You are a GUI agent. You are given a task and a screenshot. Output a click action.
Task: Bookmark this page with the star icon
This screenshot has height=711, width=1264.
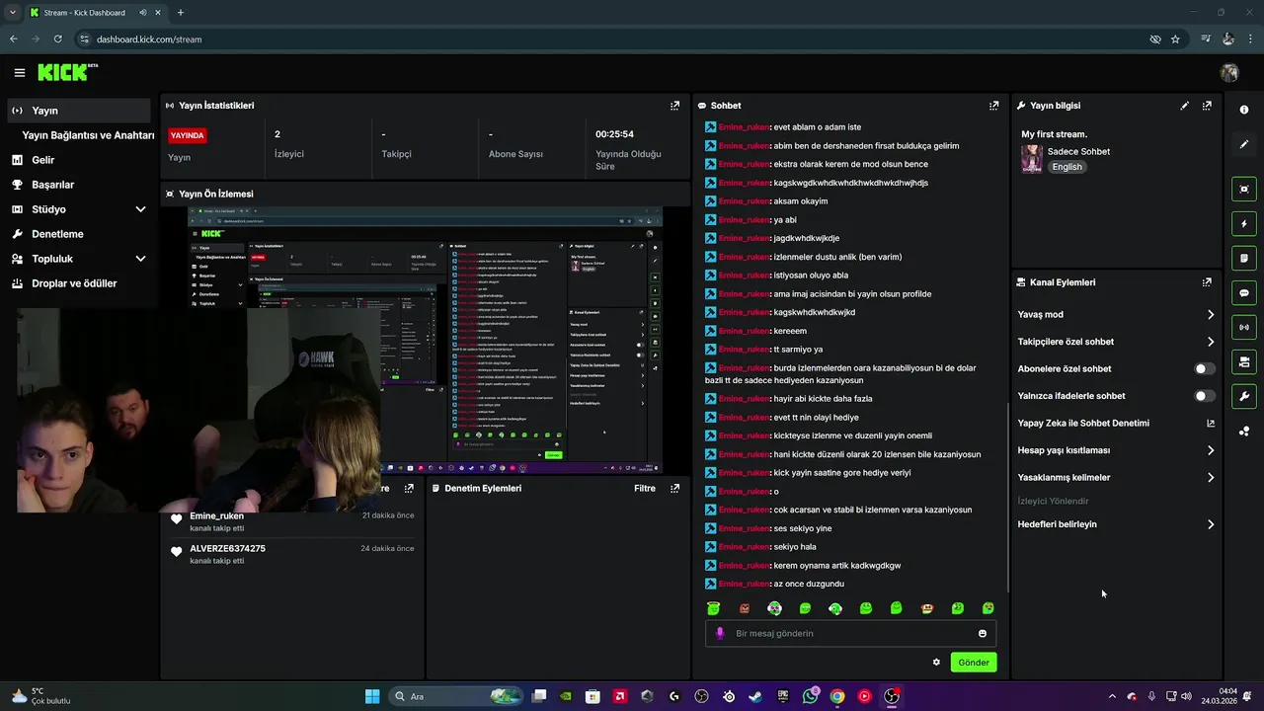click(x=1175, y=39)
